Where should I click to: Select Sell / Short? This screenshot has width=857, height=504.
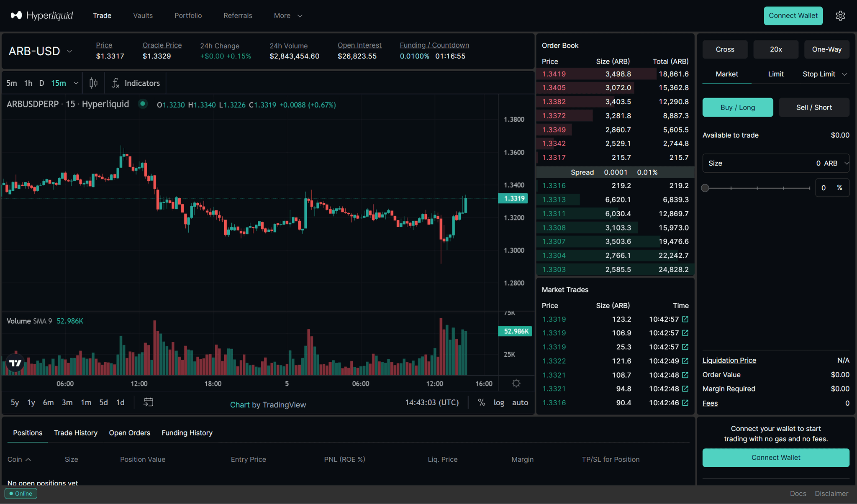click(x=813, y=107)
